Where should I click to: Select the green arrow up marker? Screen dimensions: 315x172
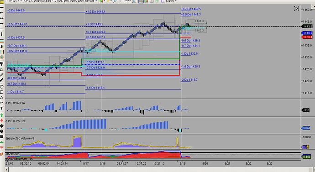2,115
